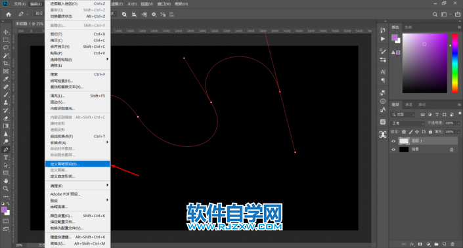
Task: Open 文件(F) menu
Action: 20,4
